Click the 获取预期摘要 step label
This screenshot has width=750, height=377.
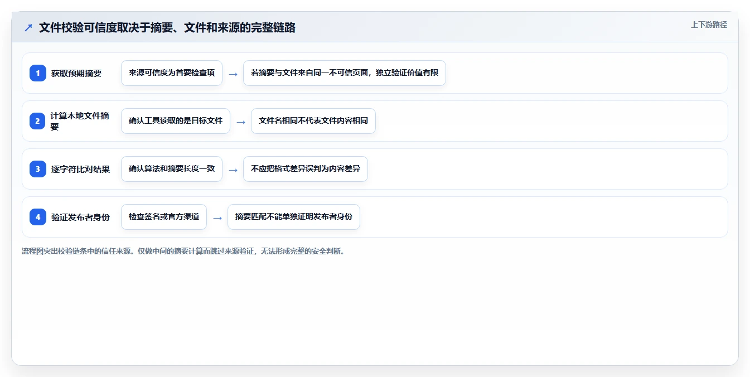[x=76, y=73]
